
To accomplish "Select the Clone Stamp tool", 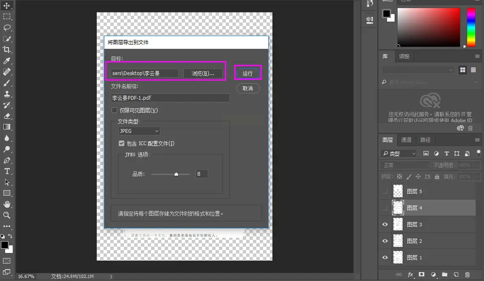I will point(6,94).
